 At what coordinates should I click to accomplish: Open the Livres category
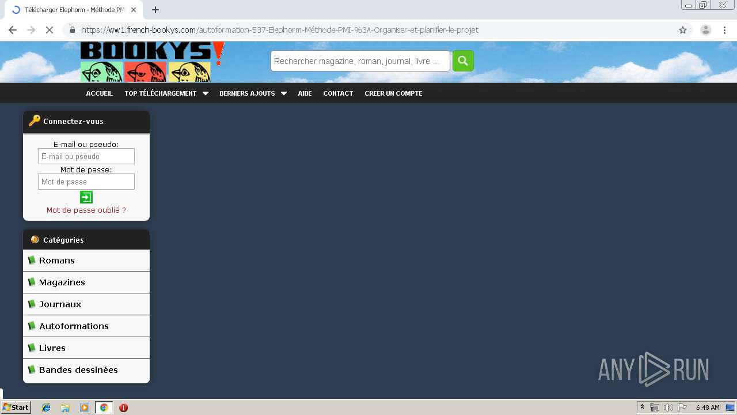click(86, 348)
